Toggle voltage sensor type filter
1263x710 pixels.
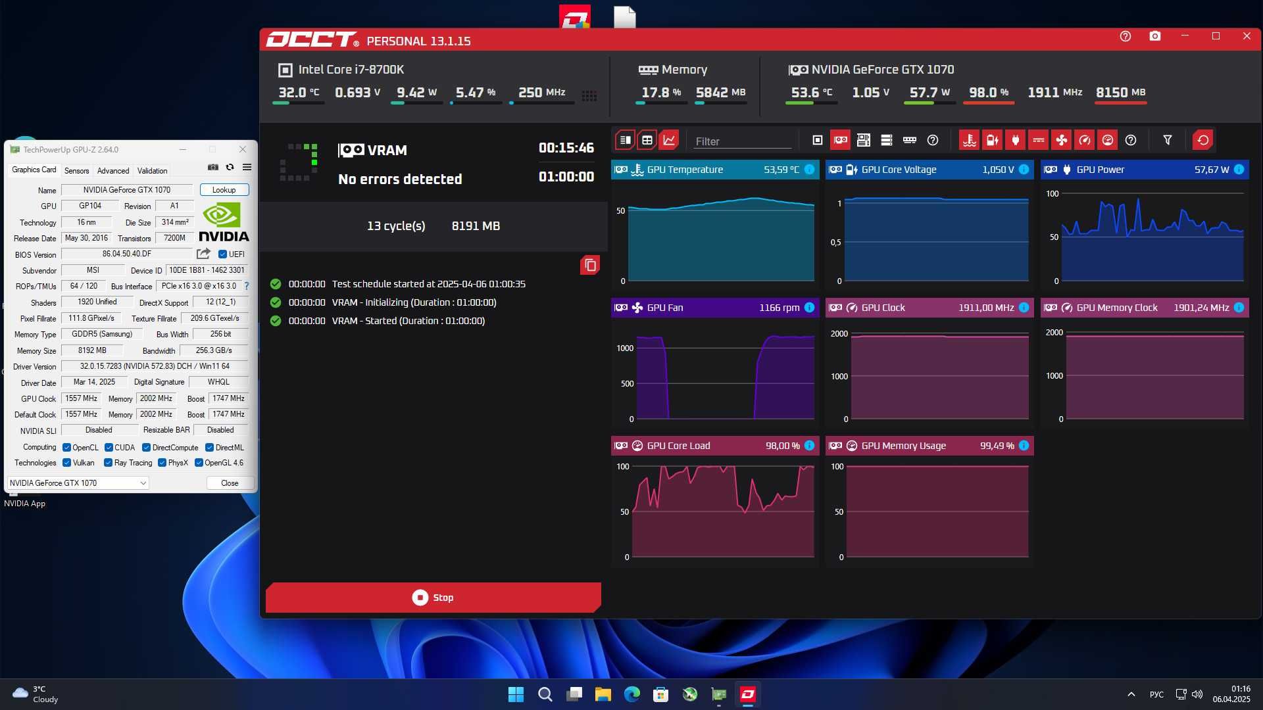click(x=993, y=140)
